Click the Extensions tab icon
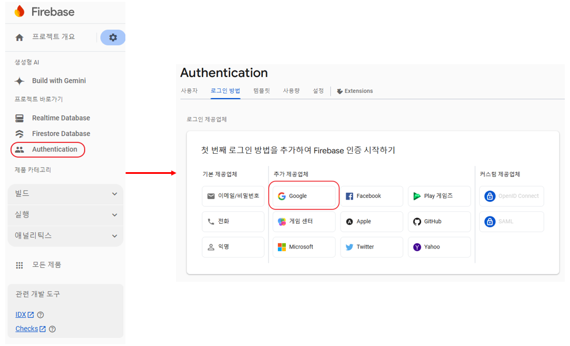This screenshot has height=346, width=570. (x=339, y=91)
